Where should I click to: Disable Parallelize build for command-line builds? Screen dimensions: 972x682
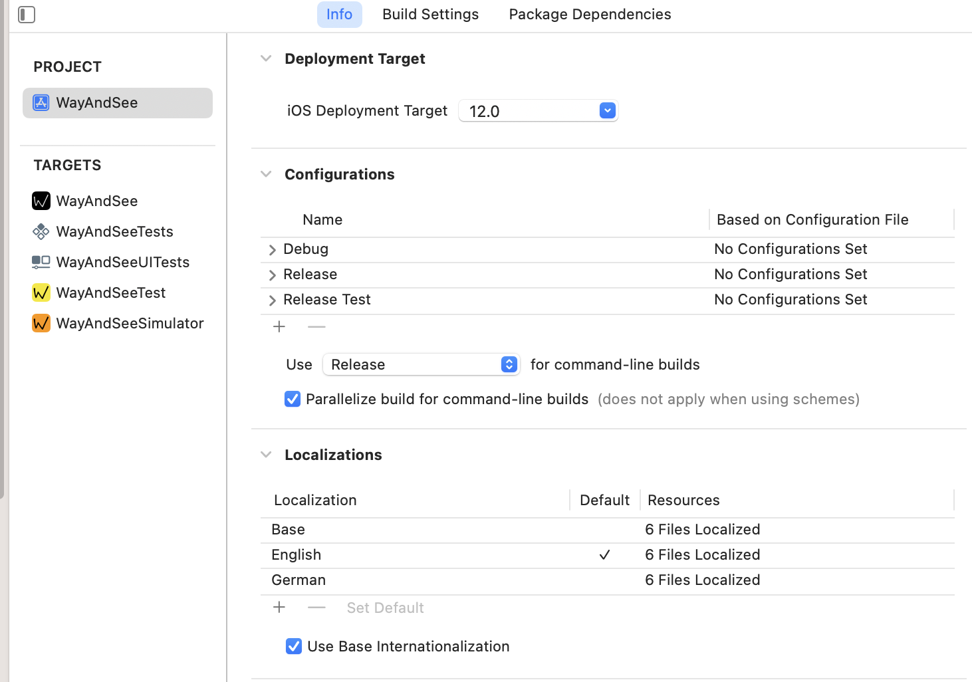293,399
